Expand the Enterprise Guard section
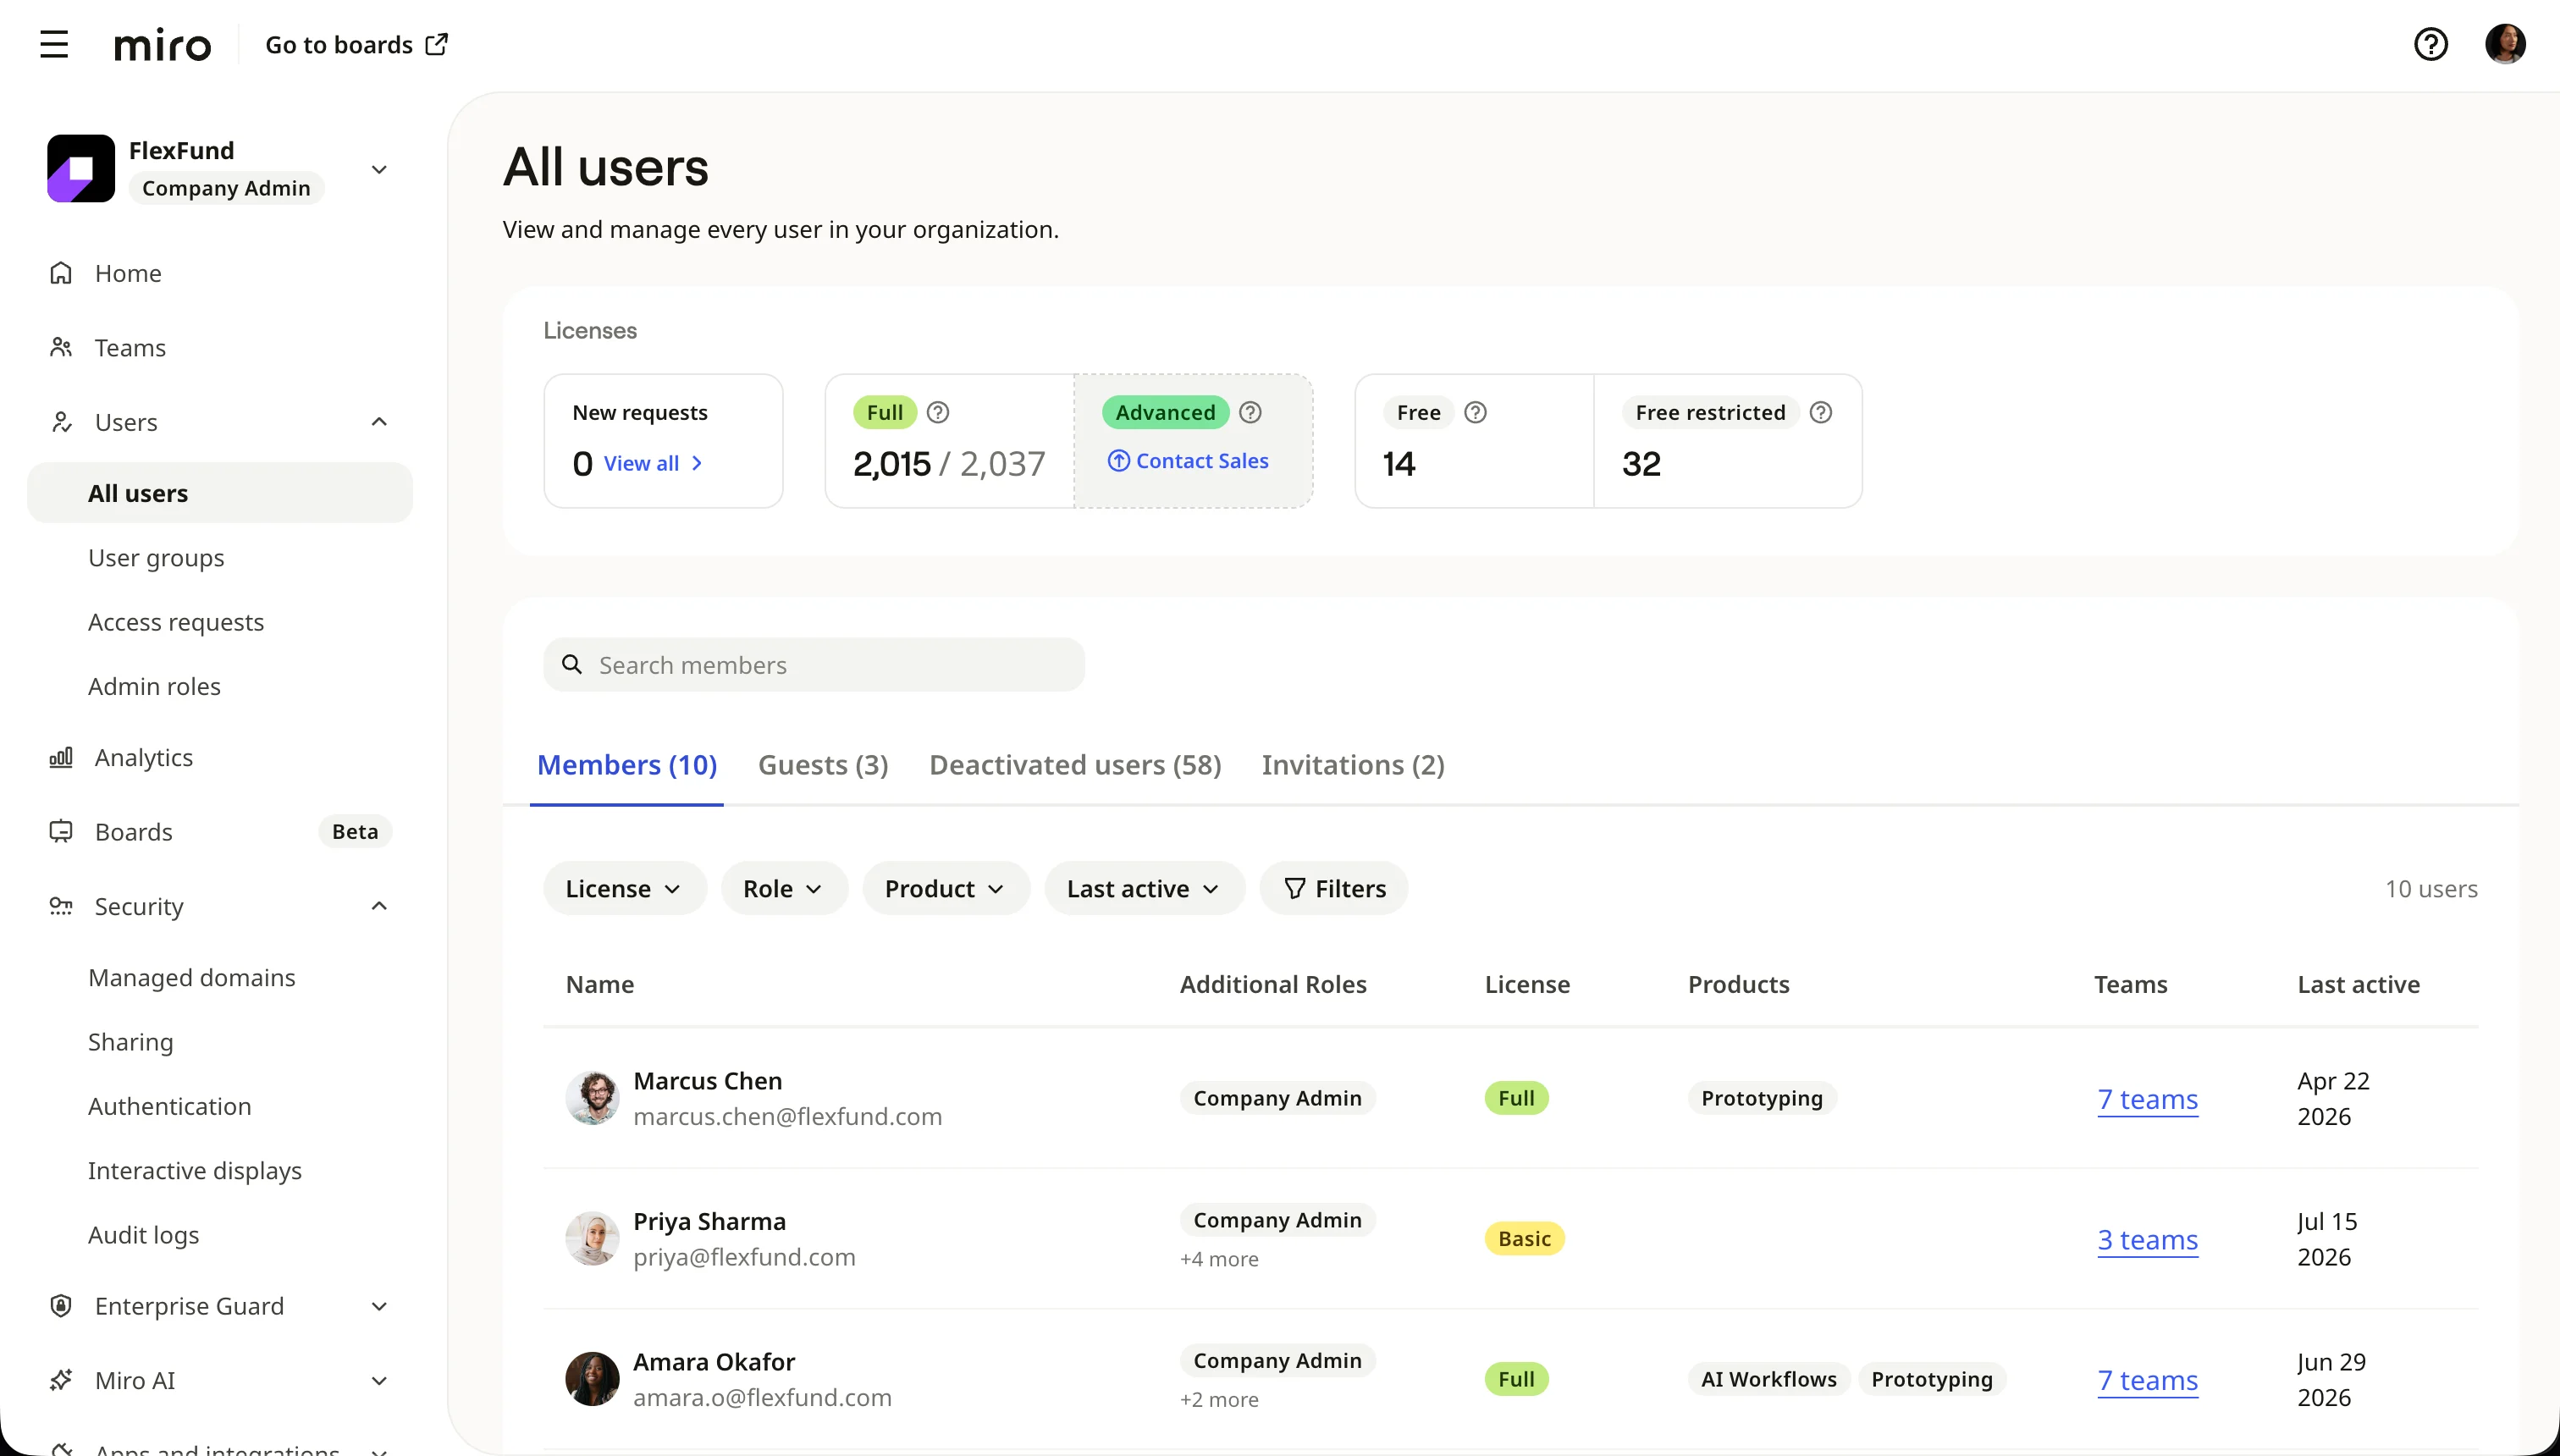Viewport: 2560px width, 1456px height. pyautogui.click(x=379, y=1306)
